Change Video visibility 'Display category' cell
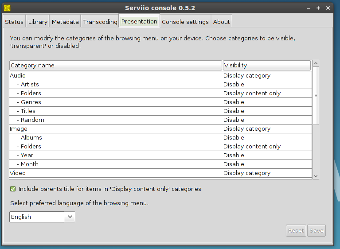This screenshot has height=249, width=340. point(267,173)
